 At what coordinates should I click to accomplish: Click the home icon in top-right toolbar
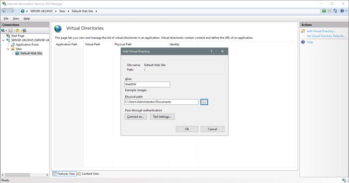335,11
